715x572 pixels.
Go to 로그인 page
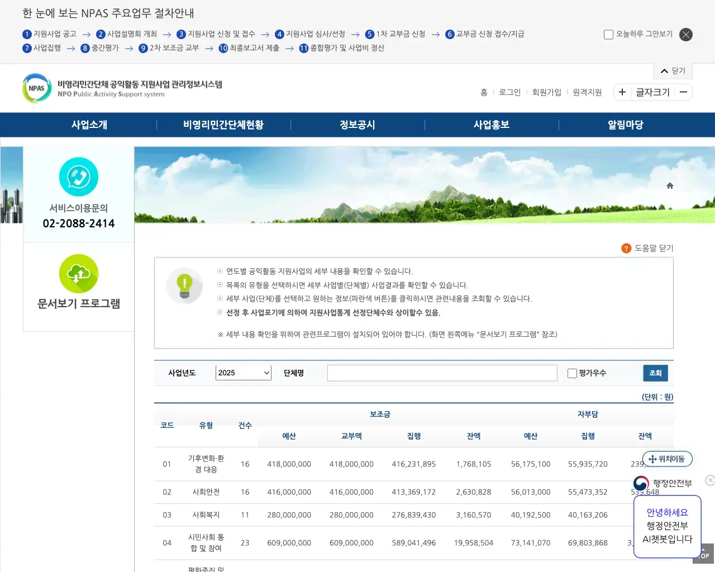[509, 92]
